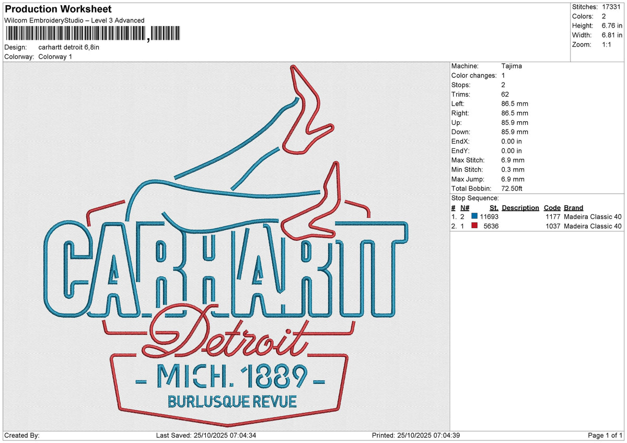Click the Height value 6.76 in
The width and height of the screenshot is (627, 443).
pos(612,26)
